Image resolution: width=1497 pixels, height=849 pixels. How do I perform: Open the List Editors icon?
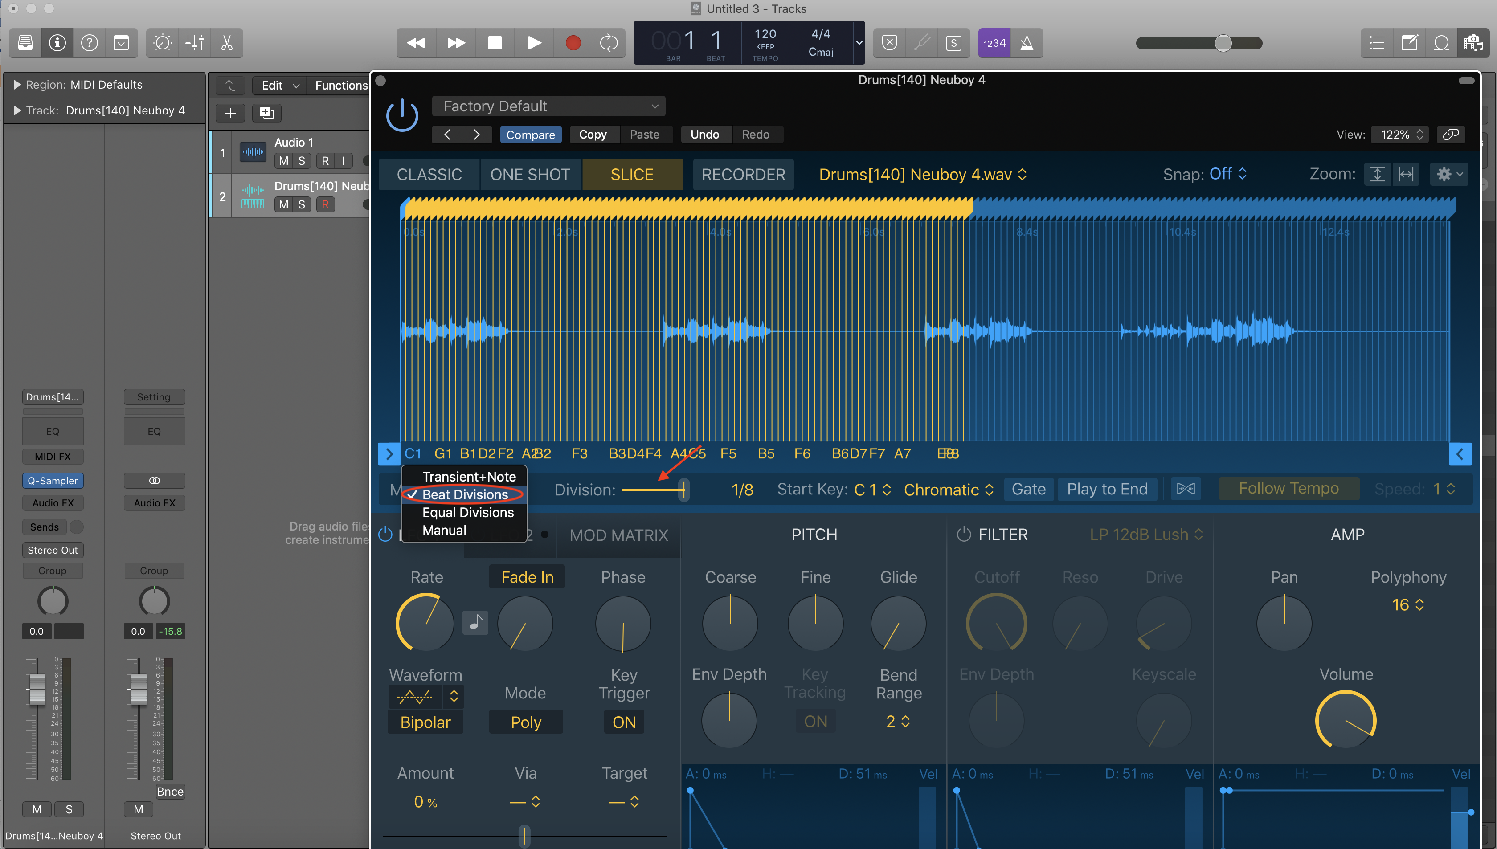pyautogui.click(x=1377, y=43)
